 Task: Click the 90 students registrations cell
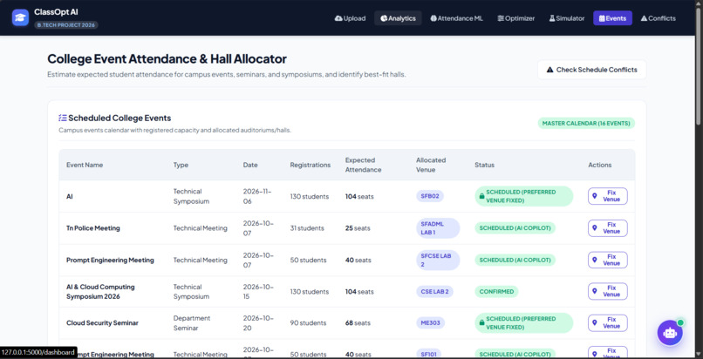coord(308,323)
